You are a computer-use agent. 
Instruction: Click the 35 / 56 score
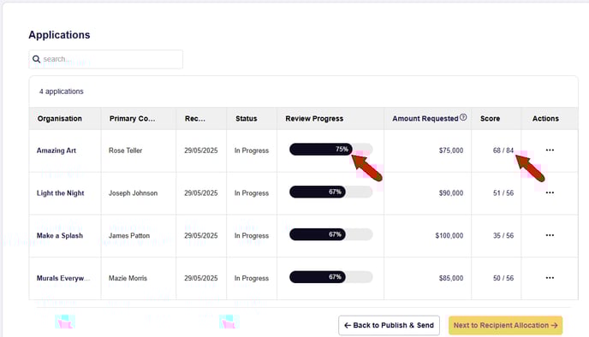(503, 236)
